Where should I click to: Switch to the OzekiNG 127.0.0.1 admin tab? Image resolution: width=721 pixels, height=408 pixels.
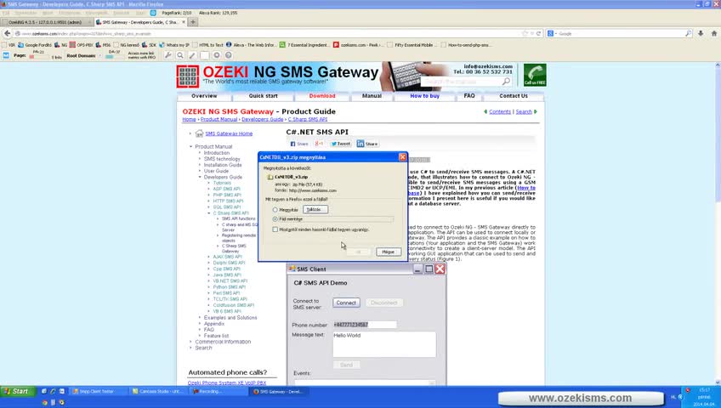46,22
